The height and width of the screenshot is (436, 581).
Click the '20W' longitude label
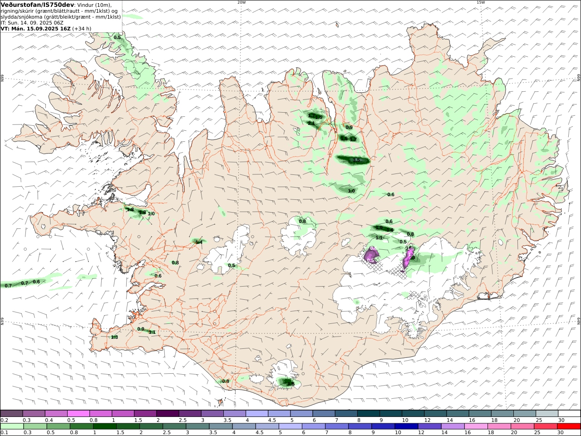tap(241, 2)
